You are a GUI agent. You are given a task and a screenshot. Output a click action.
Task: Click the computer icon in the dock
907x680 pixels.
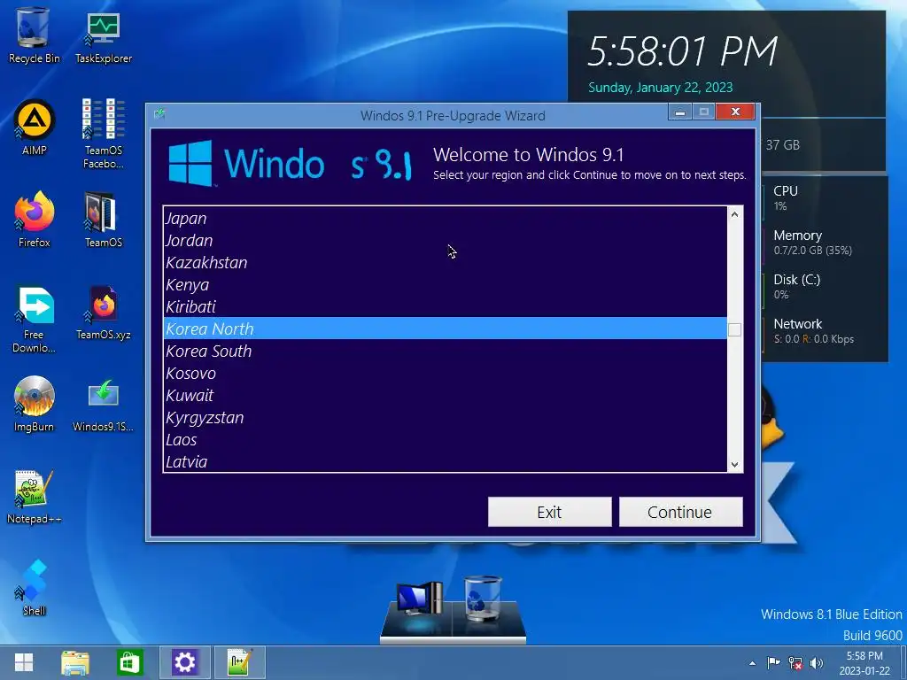click(419, 599)
